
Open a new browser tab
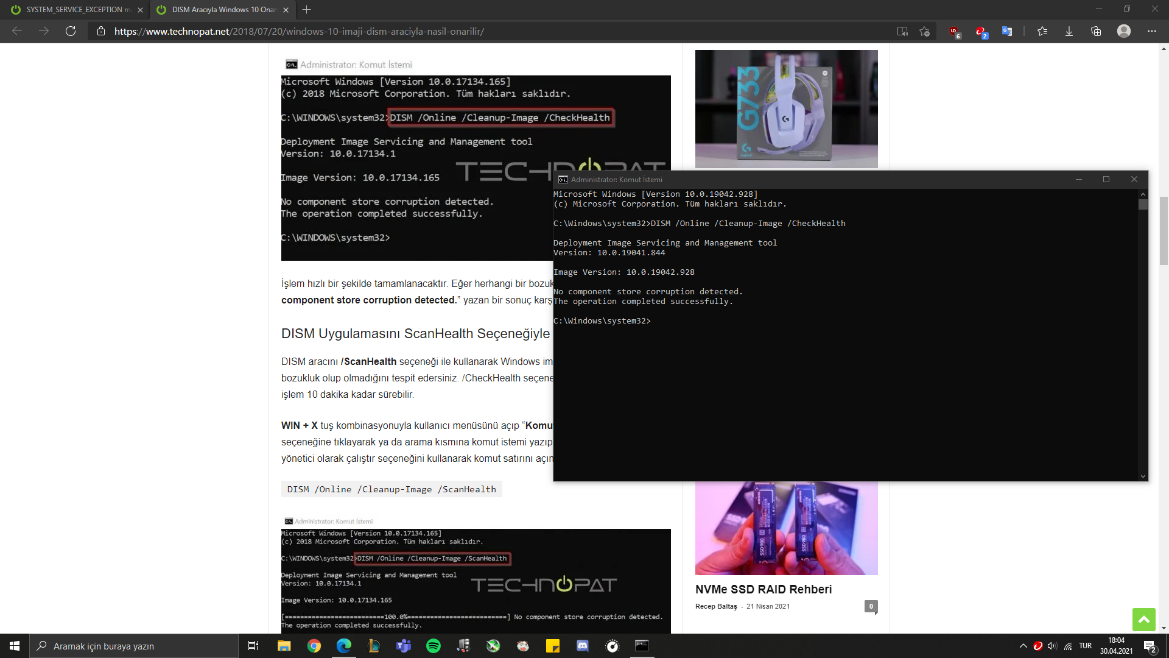click(307, 10)
